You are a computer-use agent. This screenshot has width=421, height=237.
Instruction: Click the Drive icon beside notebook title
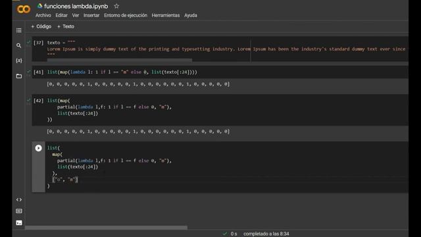pyautogui.click(x=39, y=6)
